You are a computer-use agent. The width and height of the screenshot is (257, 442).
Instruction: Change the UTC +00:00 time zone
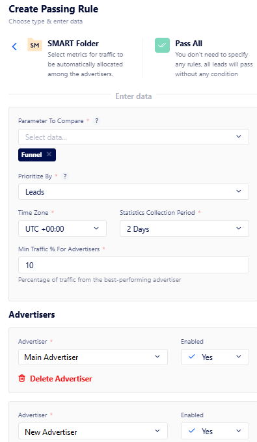[62, 228]
